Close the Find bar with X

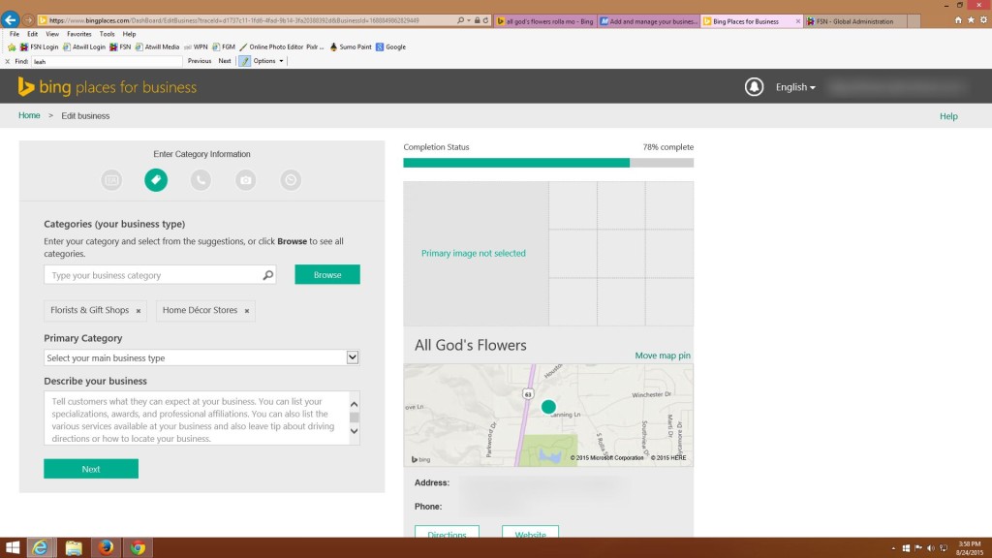pyautogui.click(x=8, y=61)
